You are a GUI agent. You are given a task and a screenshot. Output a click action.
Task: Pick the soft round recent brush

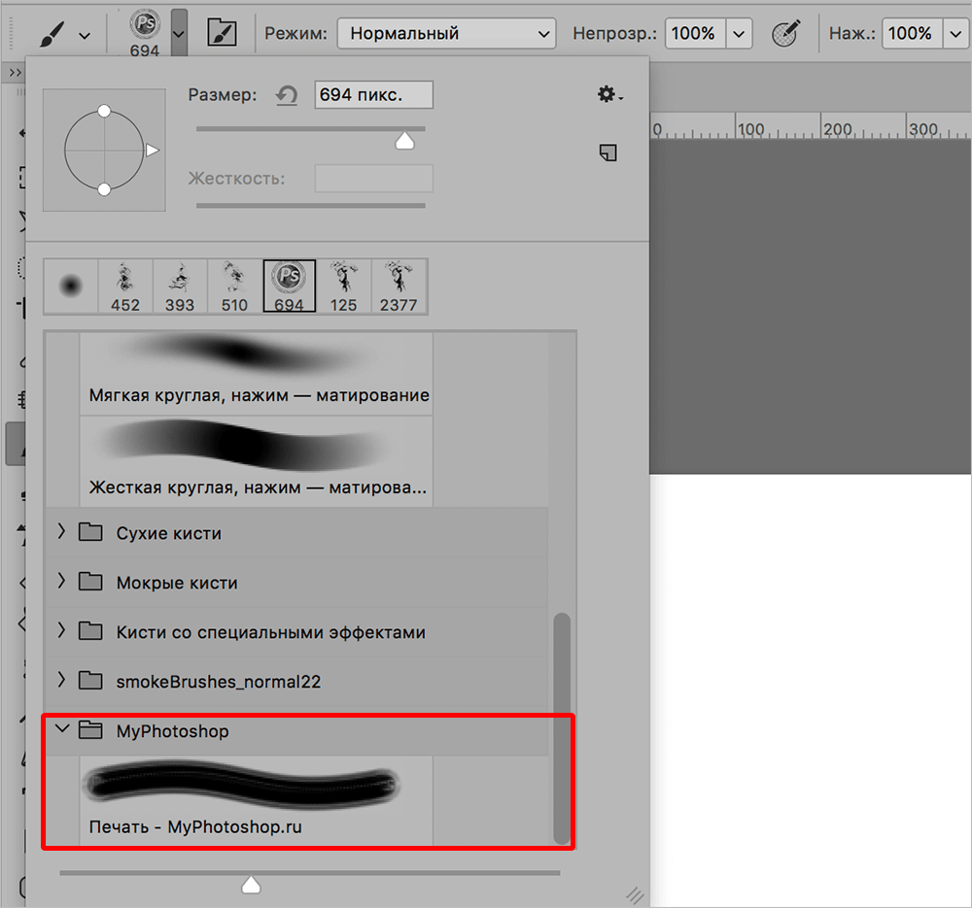(71, 286)
